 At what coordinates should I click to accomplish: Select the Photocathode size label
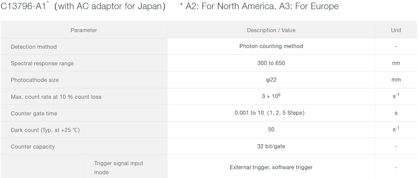[35, 80]
